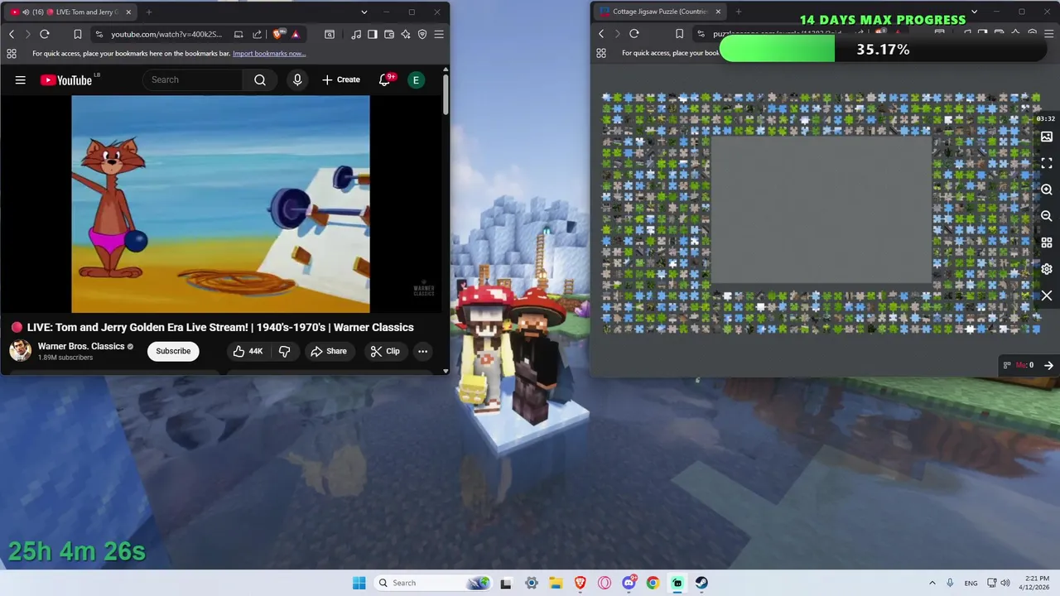1060x596 pixels.
Task: Open Discord from the taskbar
Action: [x=629, y=583]
